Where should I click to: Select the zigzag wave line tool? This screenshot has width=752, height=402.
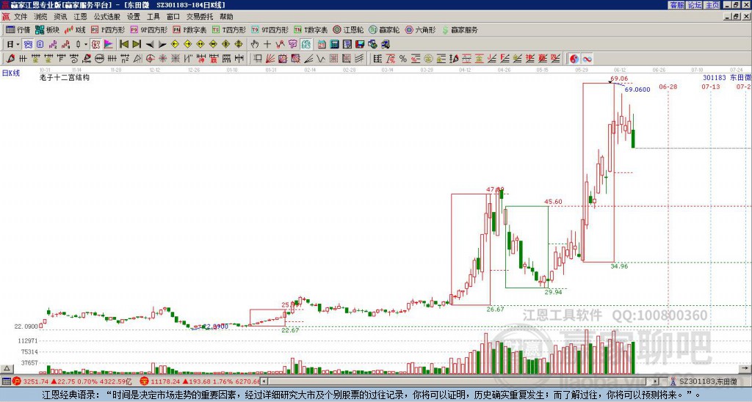320,59
